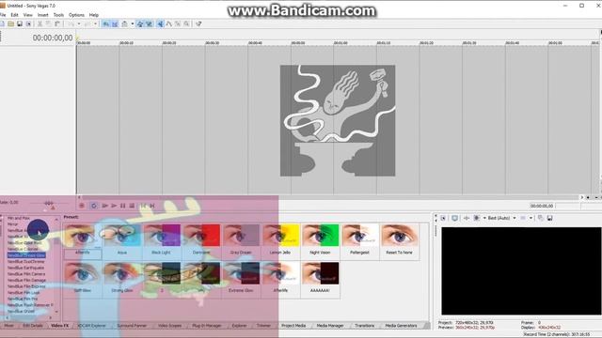Image resolution: width=602 pixels, height=338 pixels.
Task: Select the NewBlue Earthquake effect in the list
Action: coord(25,268)
